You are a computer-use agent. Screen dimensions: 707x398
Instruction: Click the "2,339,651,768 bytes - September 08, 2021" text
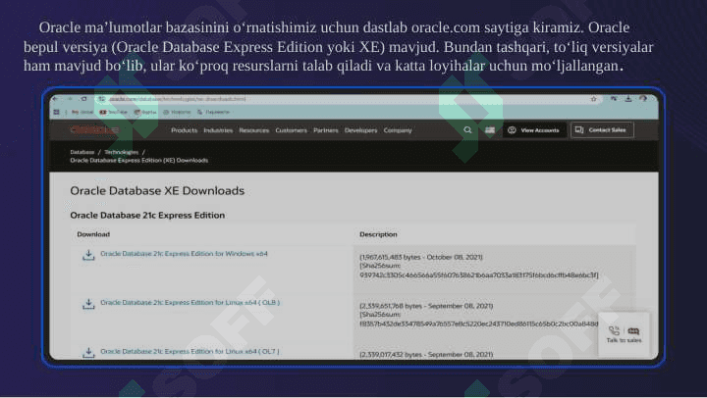[426, 306]
